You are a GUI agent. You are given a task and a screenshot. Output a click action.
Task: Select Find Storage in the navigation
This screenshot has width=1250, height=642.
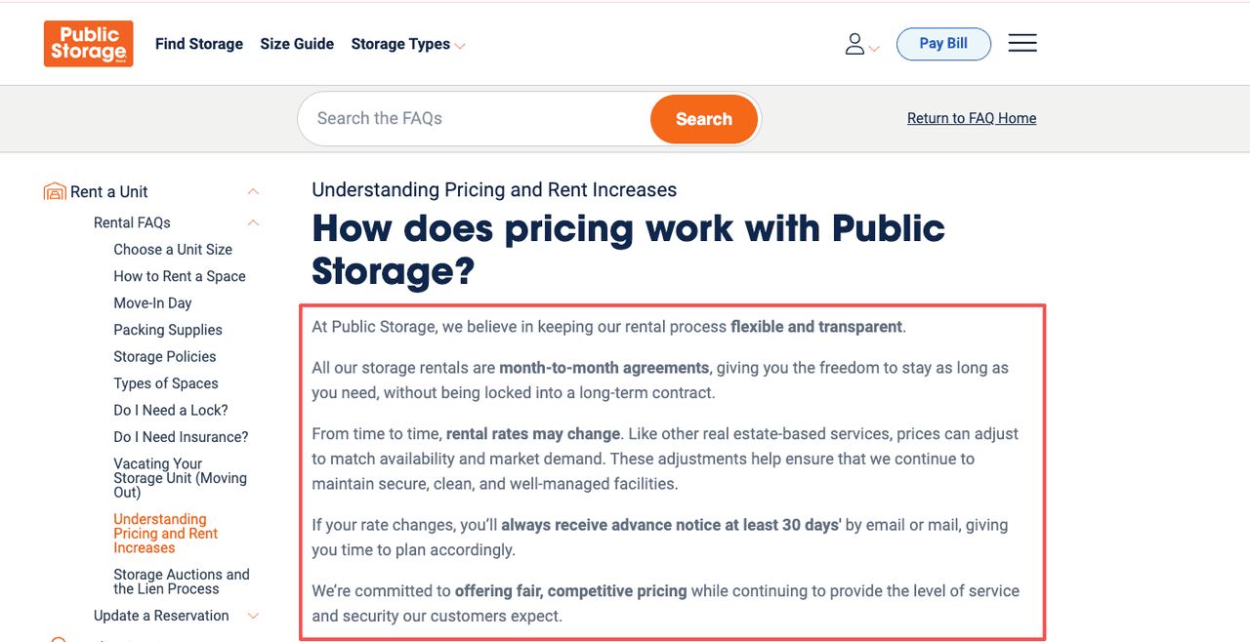click(x=198, y=44)
